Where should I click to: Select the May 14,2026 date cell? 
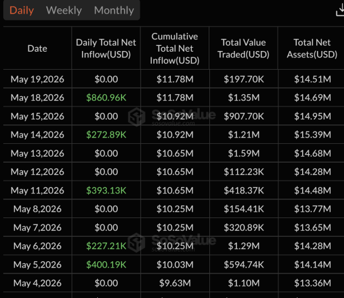click(37, 135)
